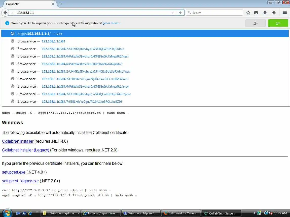Image resolution: width=290 pixels, height=217 pixels.
Task: Visit http://192.168.1.1:1/ suggestion
Action: coord(145,34)
